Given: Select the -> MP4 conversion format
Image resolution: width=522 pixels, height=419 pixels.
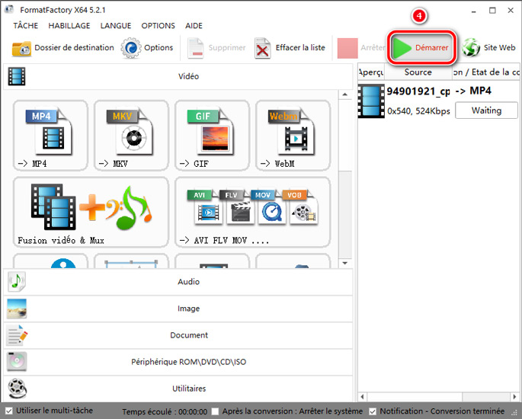Looking at the screenshot, I should 50,136.
